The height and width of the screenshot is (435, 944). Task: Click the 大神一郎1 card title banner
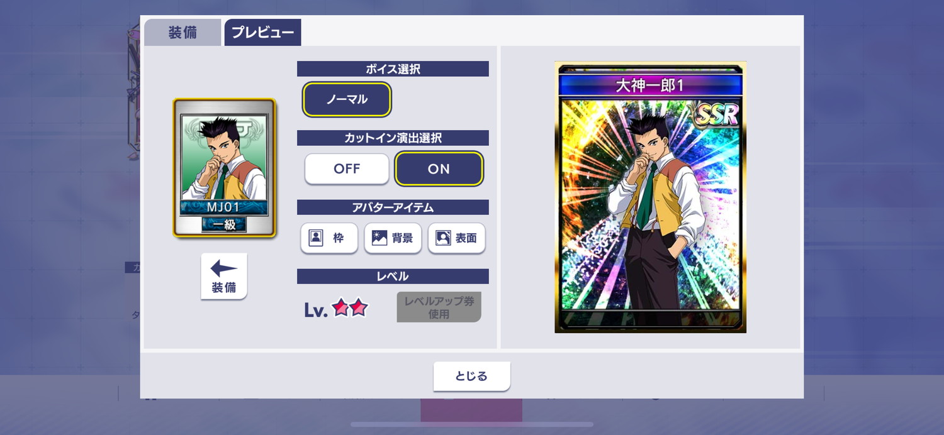point(651,85)
